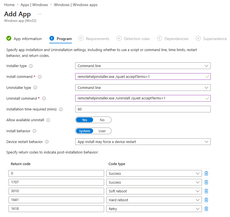The image size is (230, 217).
Task: Open the Uninstaller type dropdown
Action: click(143, 88)
